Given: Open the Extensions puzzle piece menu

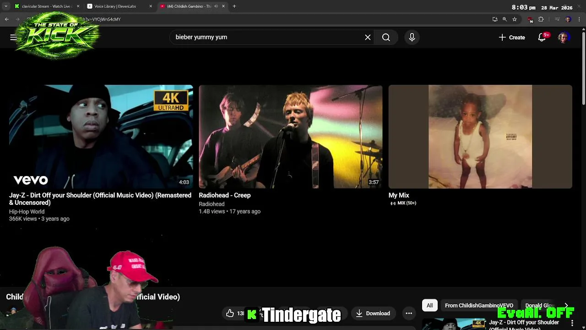Looking at the screenshot, I should coord(541,19).
